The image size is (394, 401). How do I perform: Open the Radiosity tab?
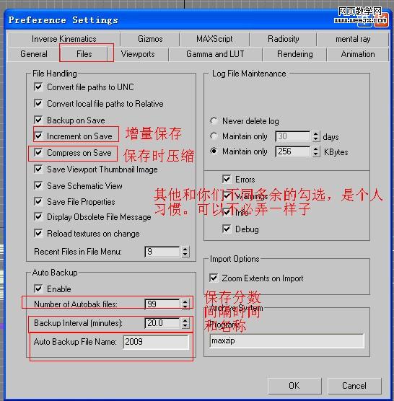coord(283,39)
